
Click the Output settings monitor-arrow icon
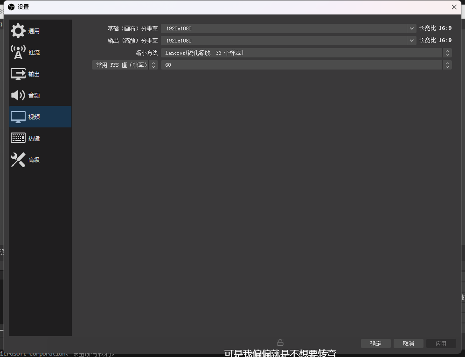coord(18,74)
